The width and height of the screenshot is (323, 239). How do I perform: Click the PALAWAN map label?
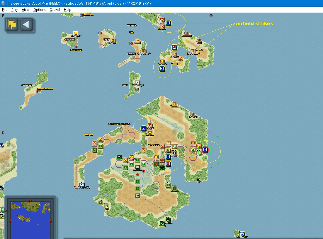tap(27, 85)
